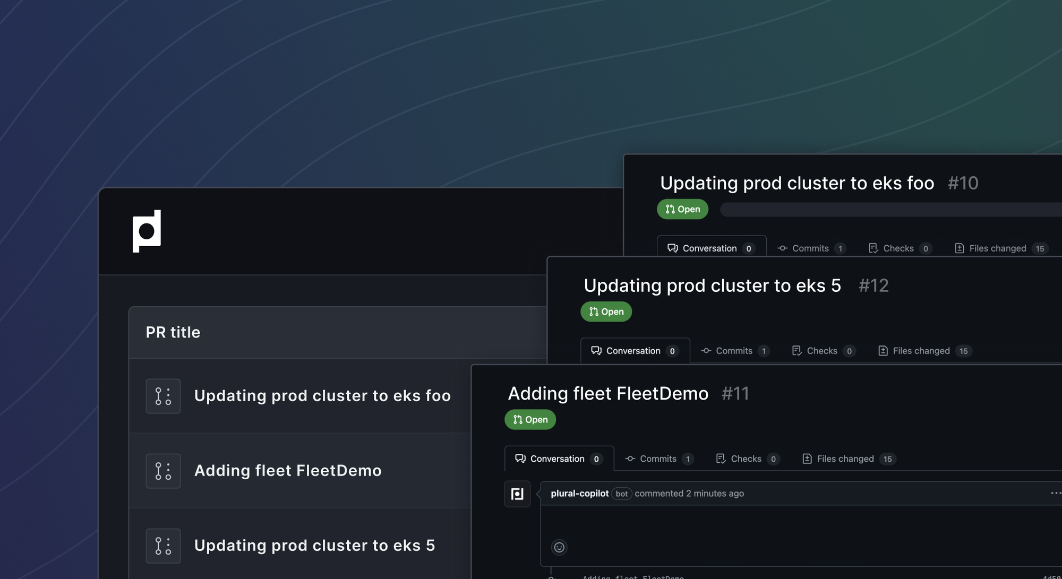Open Commits tab of PR #12
The image size is (1062, 579).
click(x=734, y=351)
